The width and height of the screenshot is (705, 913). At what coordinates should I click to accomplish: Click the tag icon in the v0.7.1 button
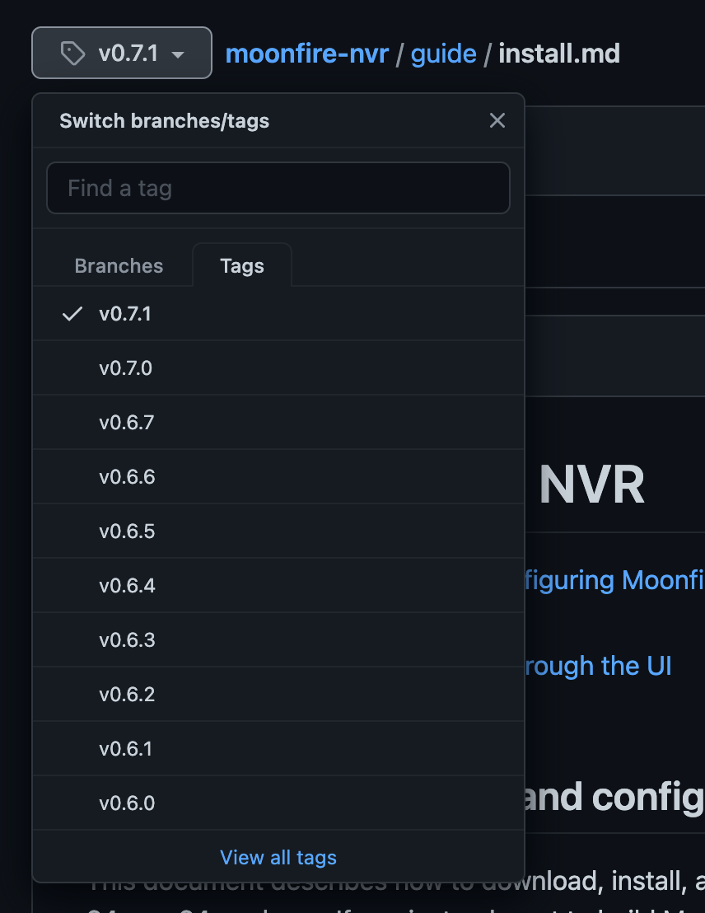[72, 53]
